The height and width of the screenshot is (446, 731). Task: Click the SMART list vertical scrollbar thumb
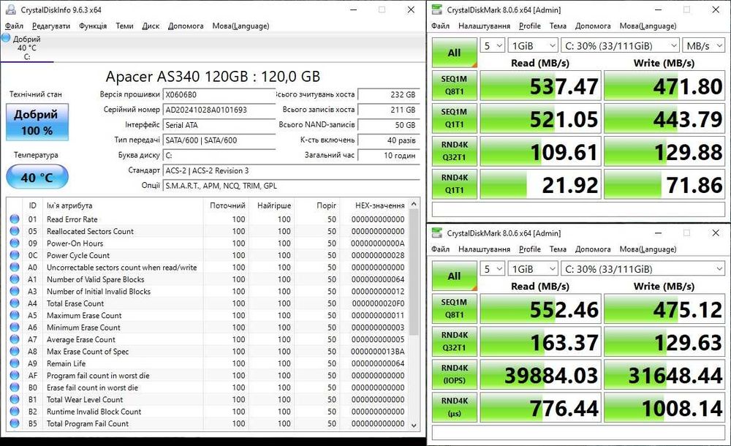[x=414, y=273]
